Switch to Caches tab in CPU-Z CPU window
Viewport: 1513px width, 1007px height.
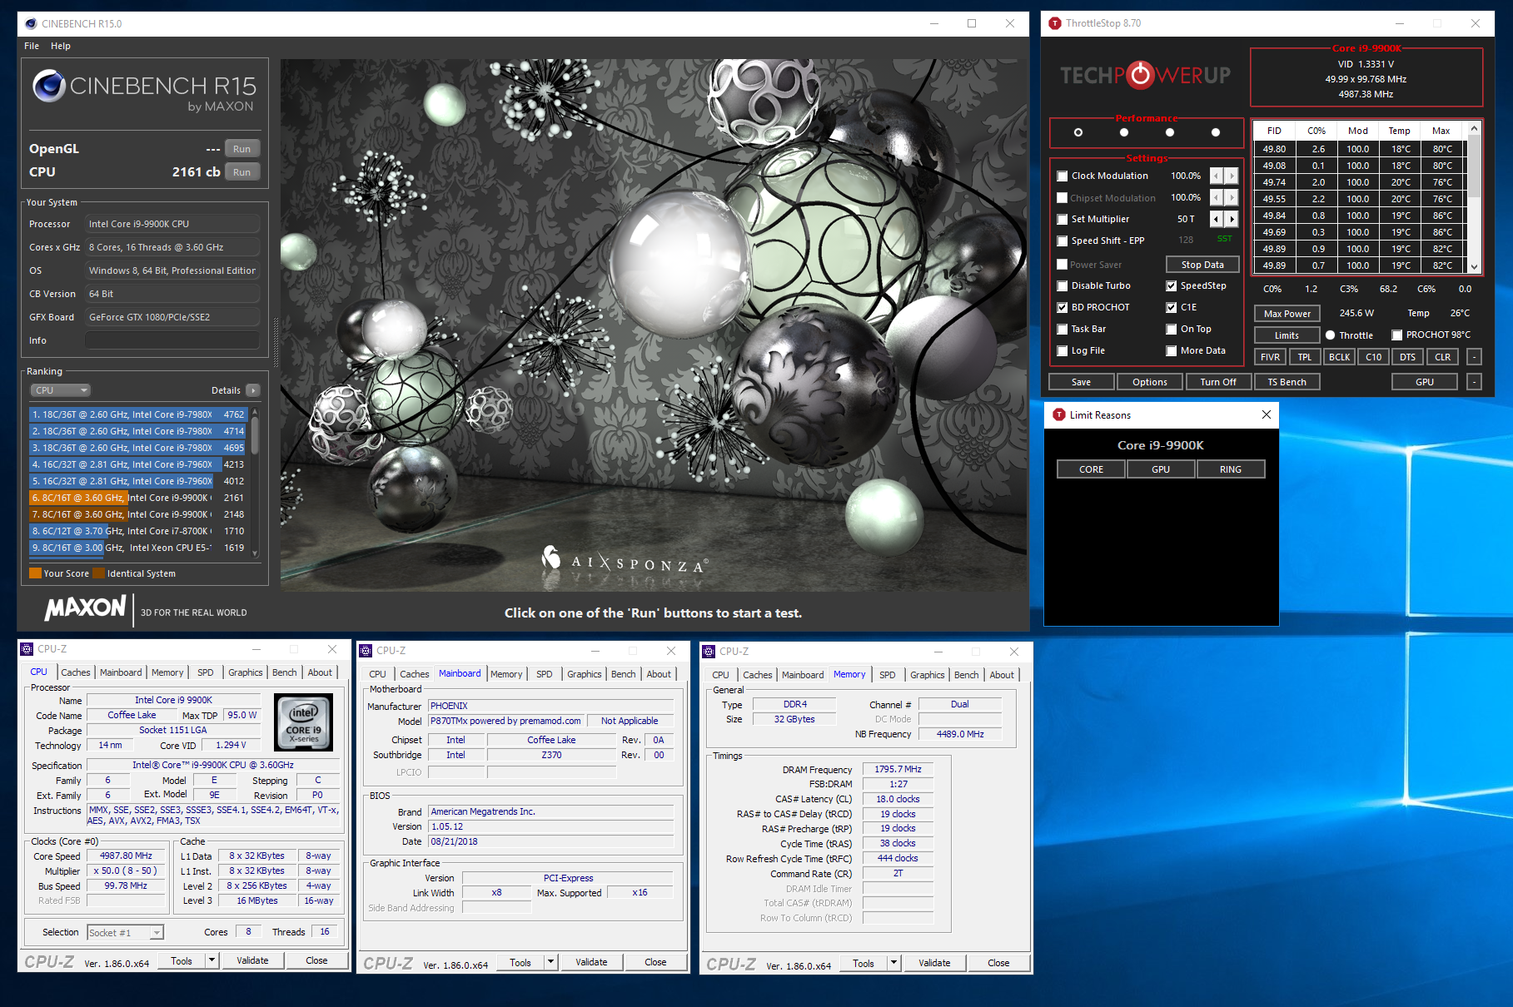click(x=76, y=672)
